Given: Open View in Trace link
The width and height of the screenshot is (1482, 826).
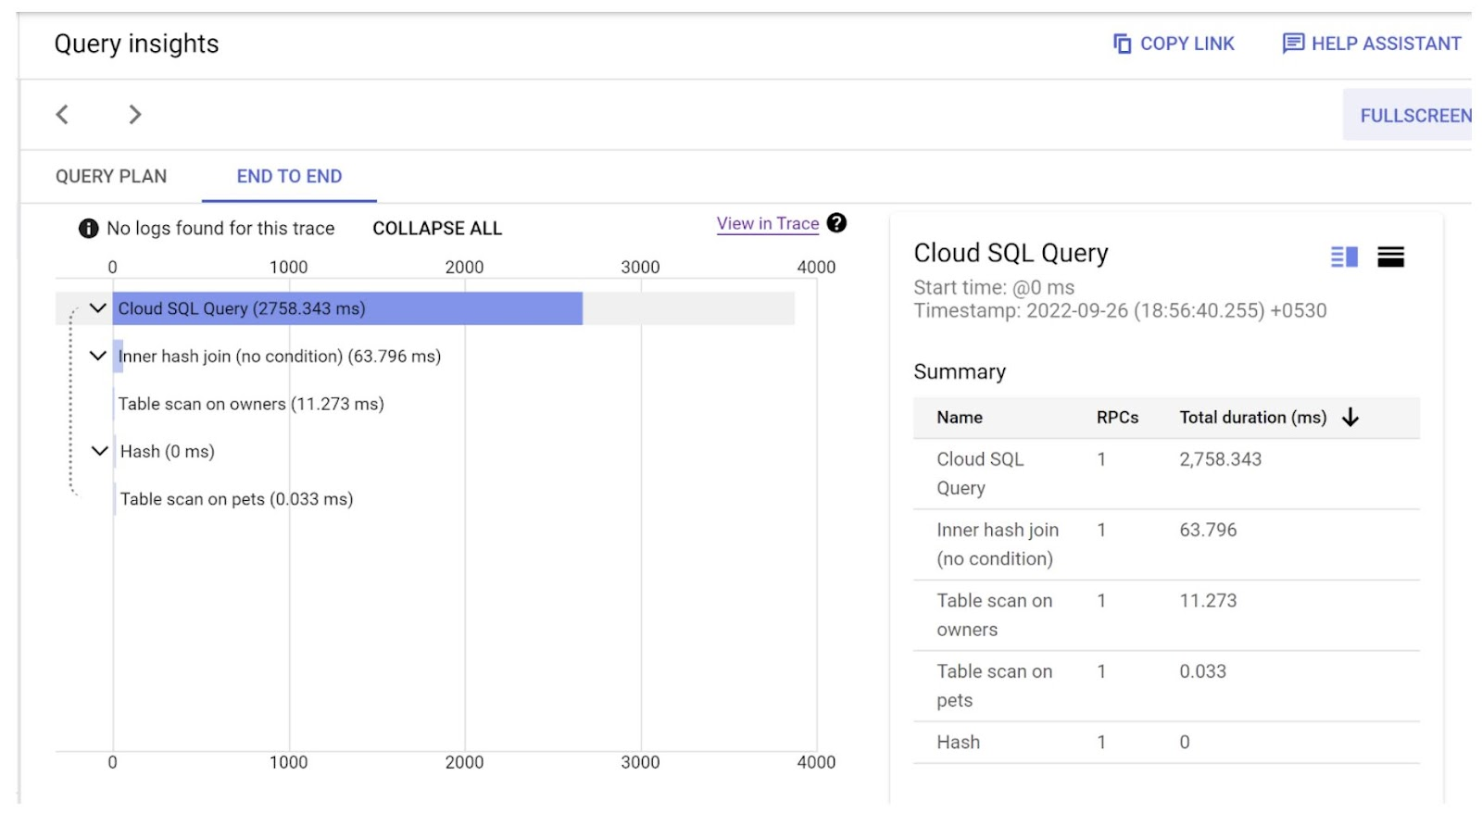Looking at the screenshot, I should tap(768, 224).
